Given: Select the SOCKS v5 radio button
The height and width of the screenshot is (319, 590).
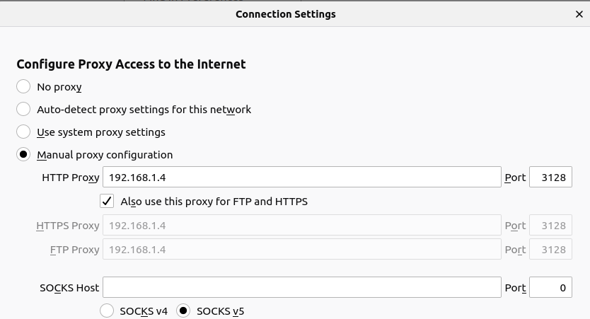Looking at the screenshot, I should 184,311.
